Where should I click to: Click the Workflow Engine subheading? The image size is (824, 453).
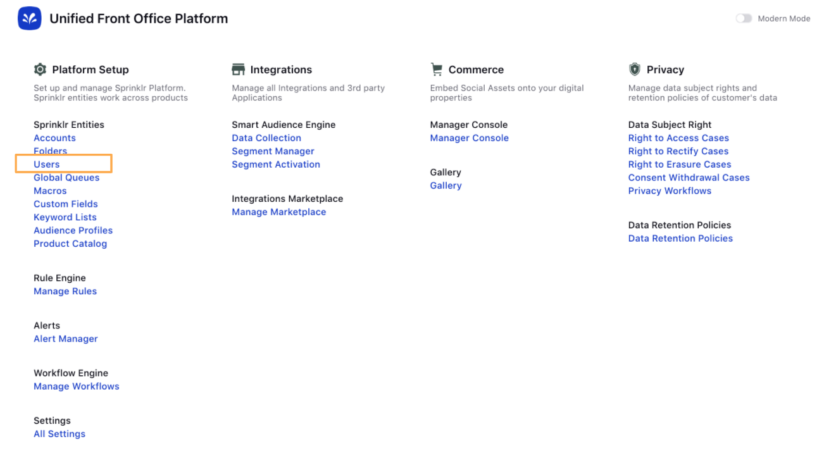tap(71, 373)
